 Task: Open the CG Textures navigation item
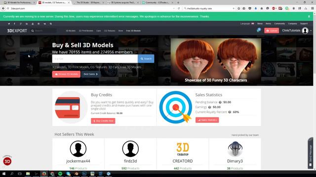(x=110, y=30)
